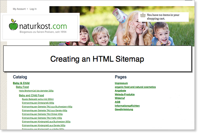Open the Byodo Beikostöl extra mild 250ml link
This screenshot has width=198, height=133.
38,99
